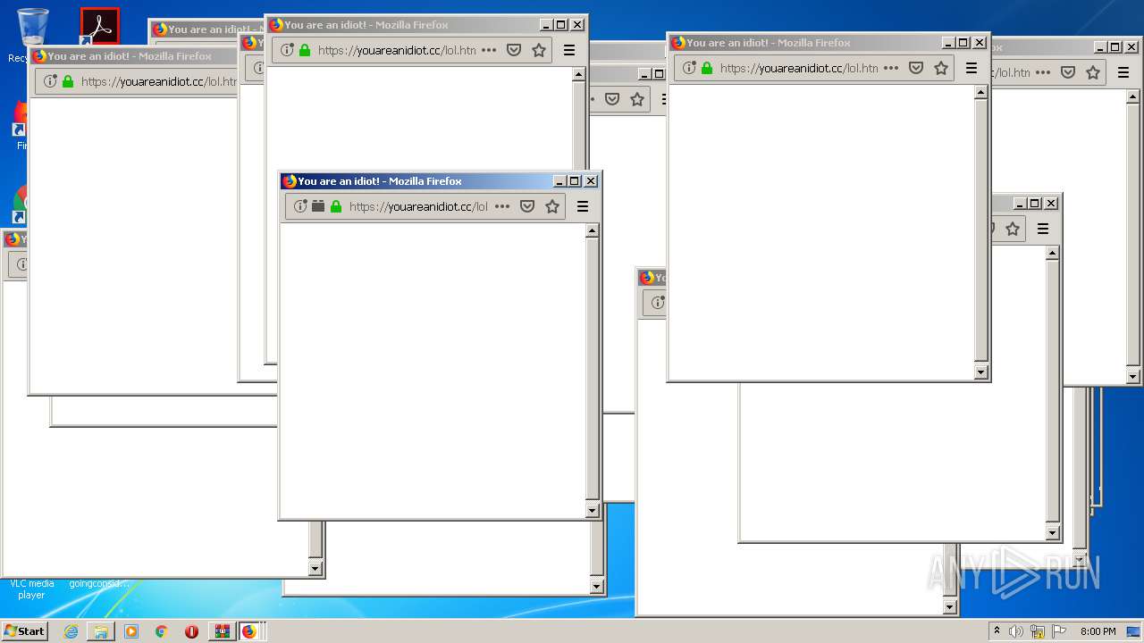Launch Opera from the taskbar
This screenshot has height=643, width=1144.
(191, 631)
